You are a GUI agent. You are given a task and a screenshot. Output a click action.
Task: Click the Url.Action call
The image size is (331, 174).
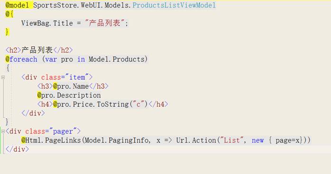click(x=196, y=140)
